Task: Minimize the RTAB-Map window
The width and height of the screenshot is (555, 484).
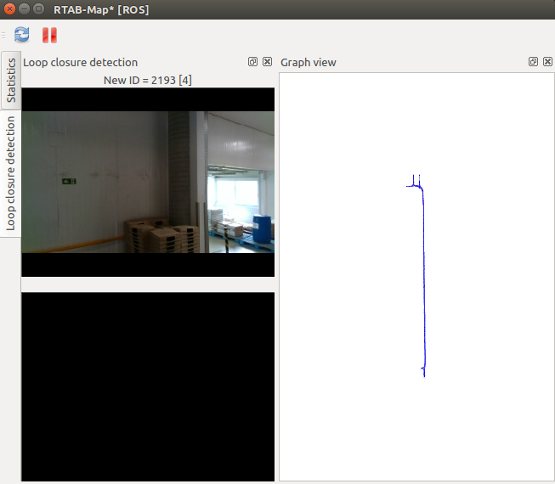Action: coord(24,8)
